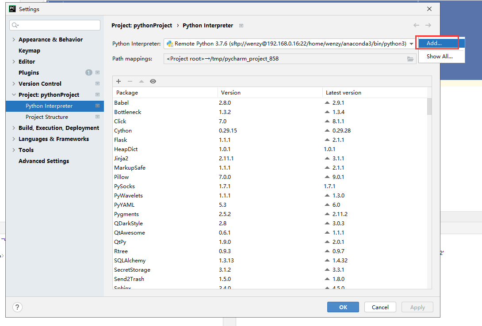482x326 pixels.
Task: Click the project-level icon next to Plugins
Action: click(x=97, y=72)
